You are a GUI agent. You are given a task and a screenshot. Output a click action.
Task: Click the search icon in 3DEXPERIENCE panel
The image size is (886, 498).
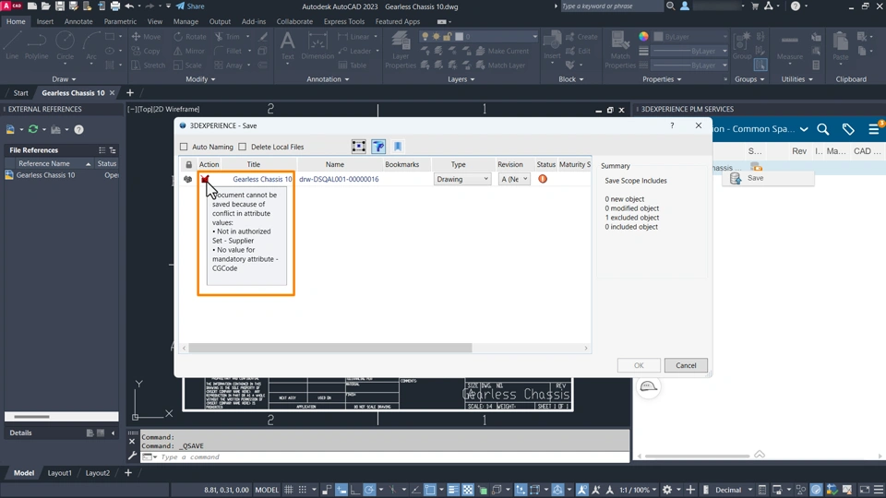point(822,129)
